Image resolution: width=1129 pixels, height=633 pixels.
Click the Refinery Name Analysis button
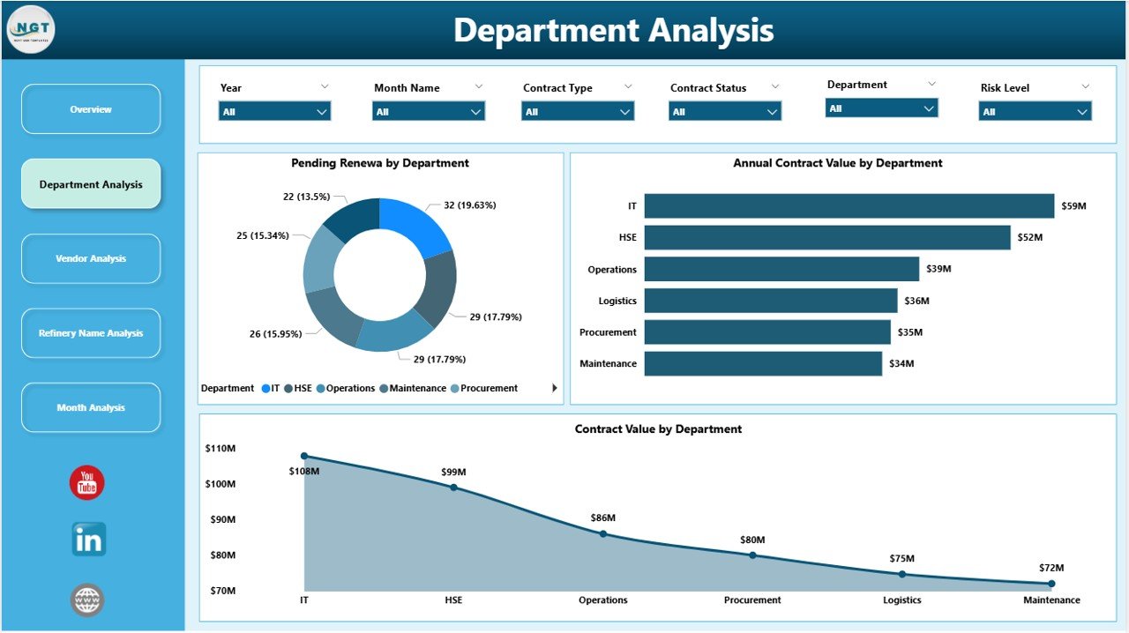(x=91, y=333)
